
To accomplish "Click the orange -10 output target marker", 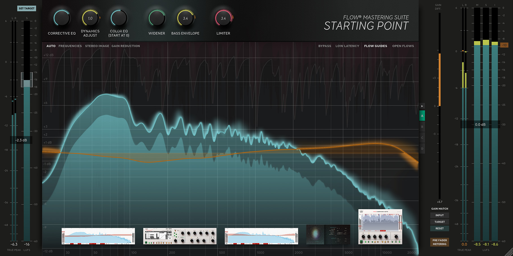I will (504, 45).
